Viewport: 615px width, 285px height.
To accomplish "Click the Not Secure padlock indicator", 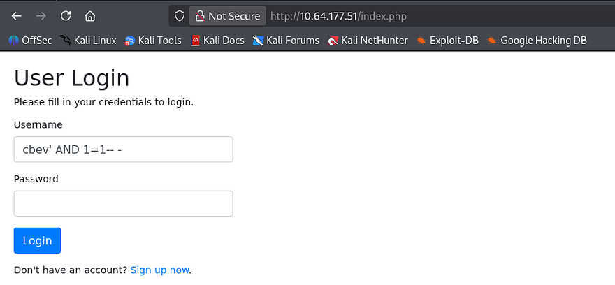I will 228,15.
